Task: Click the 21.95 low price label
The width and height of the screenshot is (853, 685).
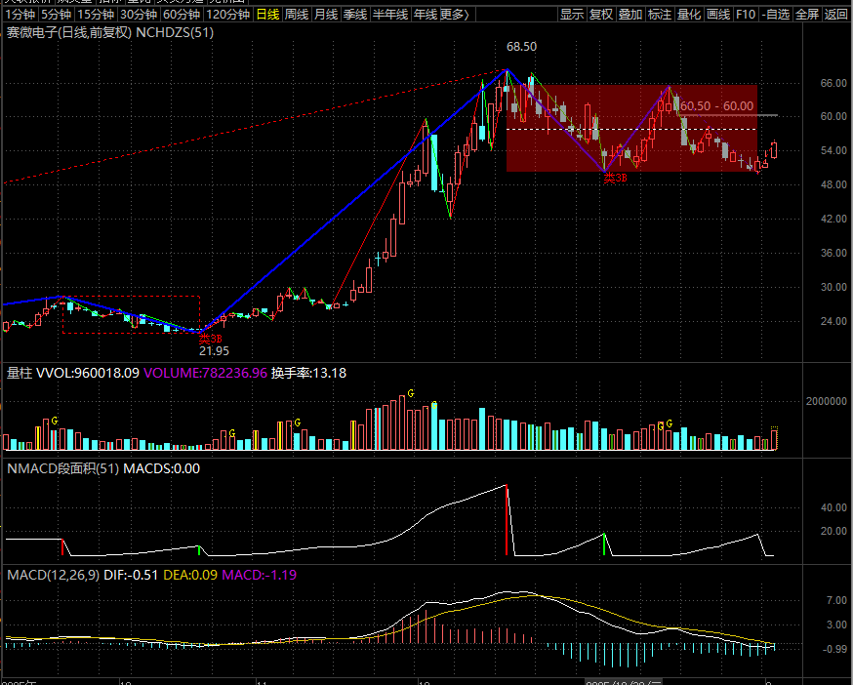Action: click(214, 351)
